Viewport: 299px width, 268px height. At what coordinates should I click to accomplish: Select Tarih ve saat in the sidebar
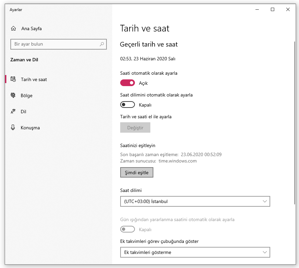point(34,79)
